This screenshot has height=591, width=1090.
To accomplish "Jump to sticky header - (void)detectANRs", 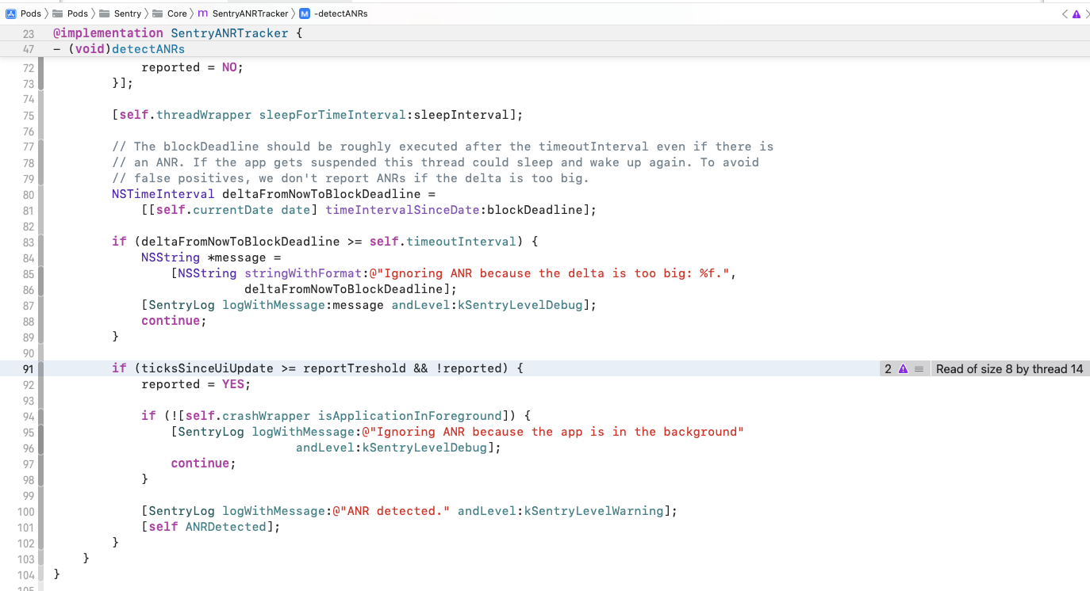I will click(x=119, y=49).
